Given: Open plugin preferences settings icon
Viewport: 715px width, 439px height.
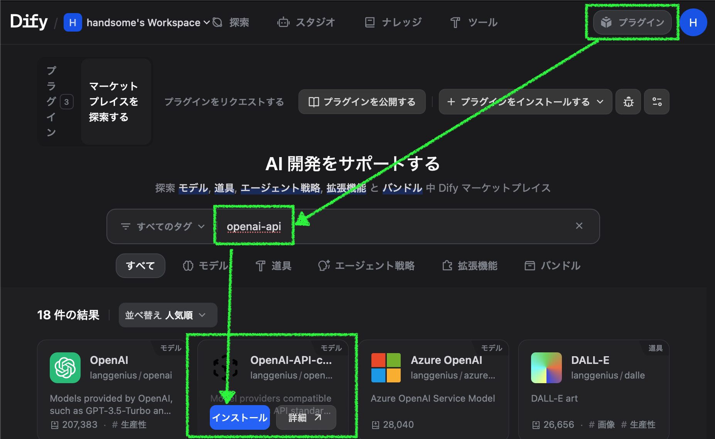Looking at the screenshot, I should (657, 102).
